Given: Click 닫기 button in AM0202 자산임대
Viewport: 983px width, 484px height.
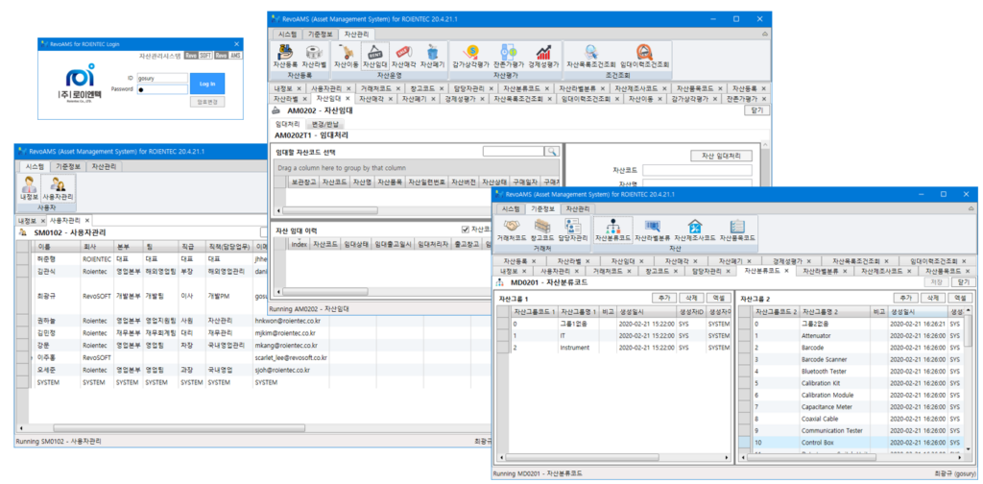Looking at the screenshot, I should 756,110.
